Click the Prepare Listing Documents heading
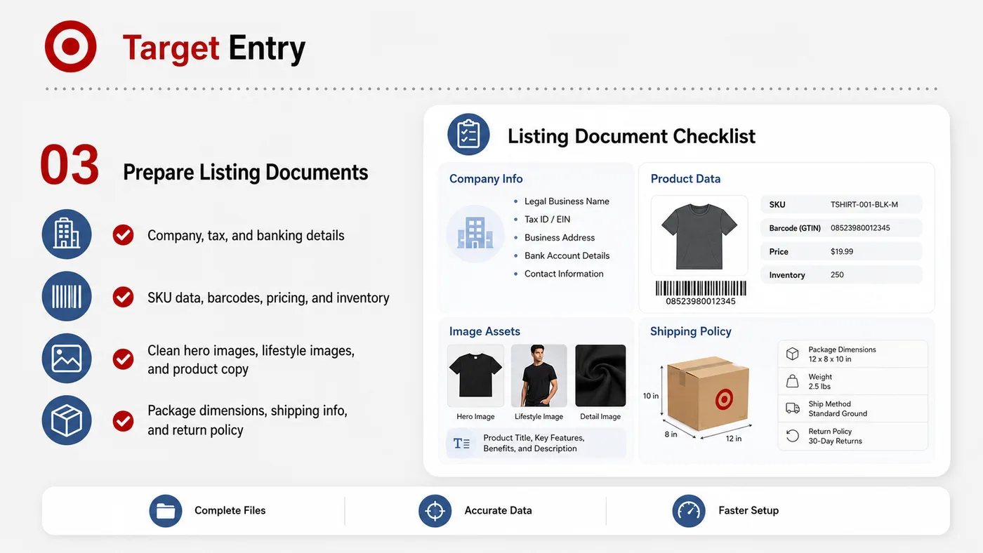983x553 pixels. [245, 172]
